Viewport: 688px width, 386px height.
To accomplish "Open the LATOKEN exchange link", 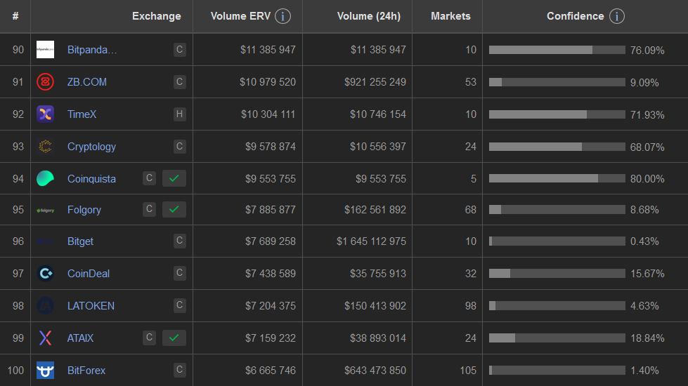I will click(x=91, y=306).
